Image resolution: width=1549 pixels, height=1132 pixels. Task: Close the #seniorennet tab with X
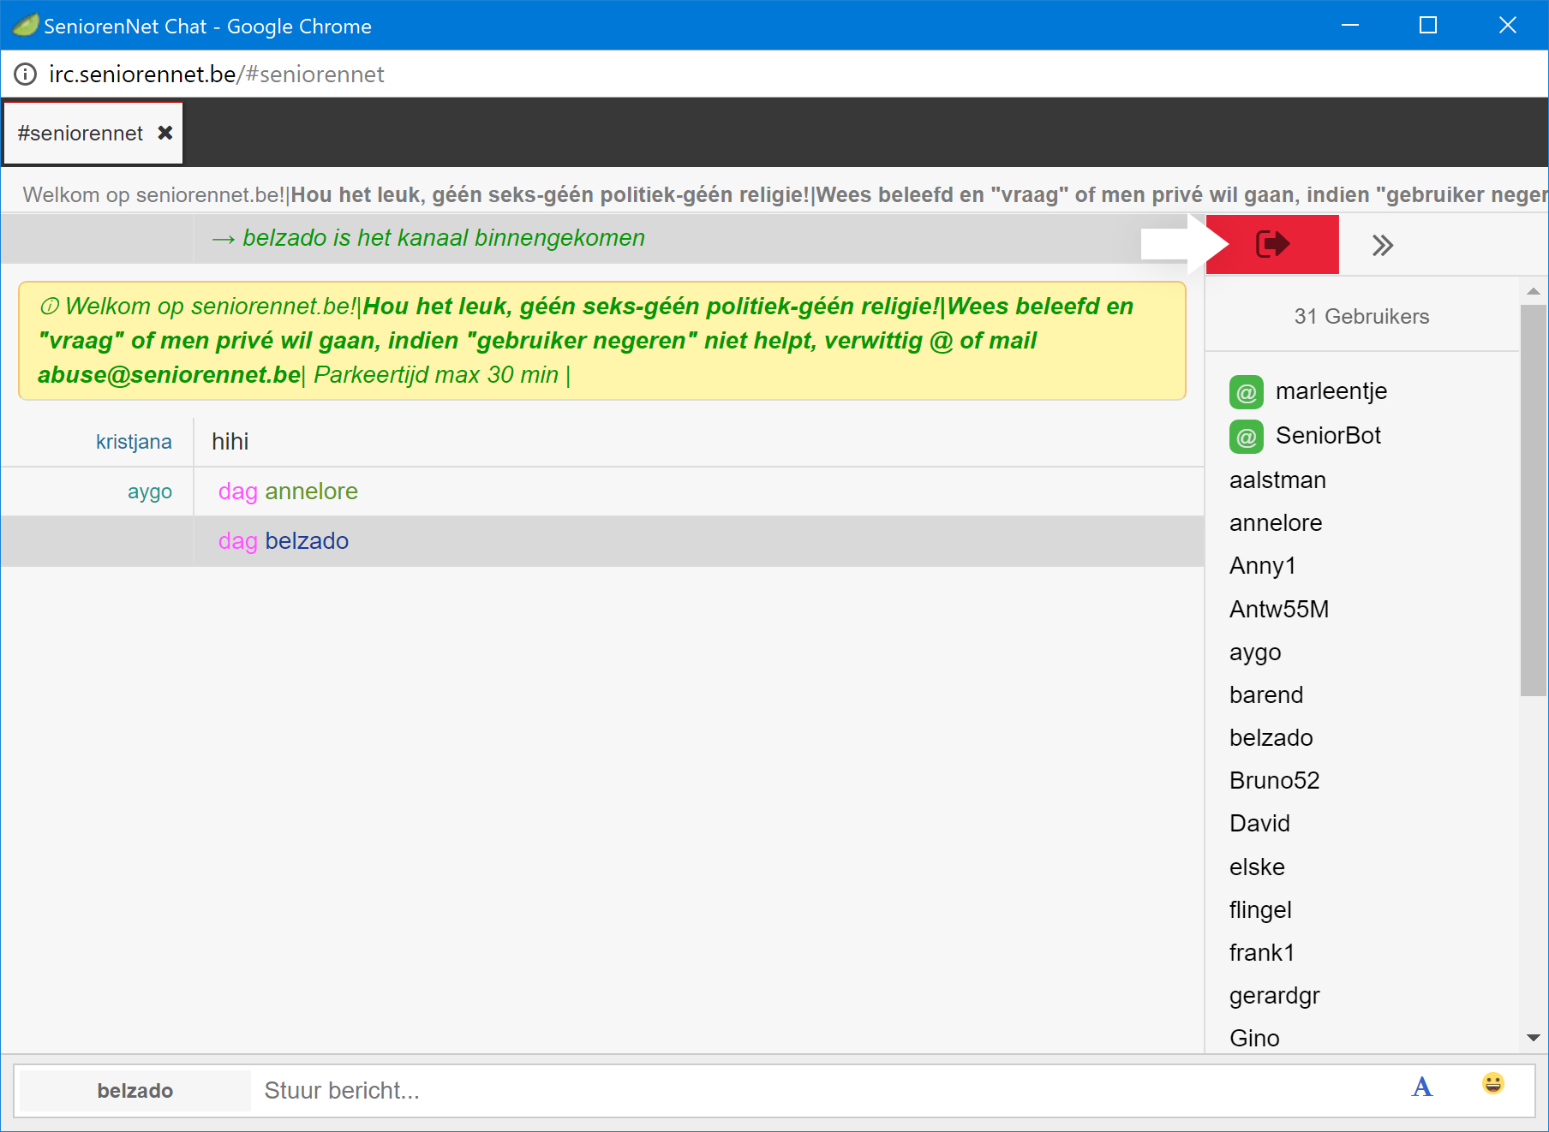point(165,133)
